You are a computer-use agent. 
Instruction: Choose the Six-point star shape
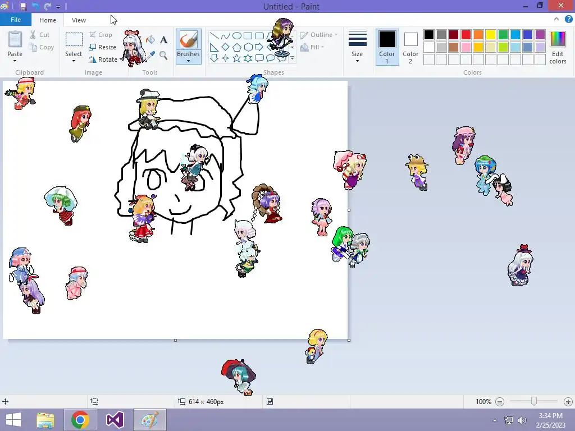pyautogui.click(x=248, y=58)
